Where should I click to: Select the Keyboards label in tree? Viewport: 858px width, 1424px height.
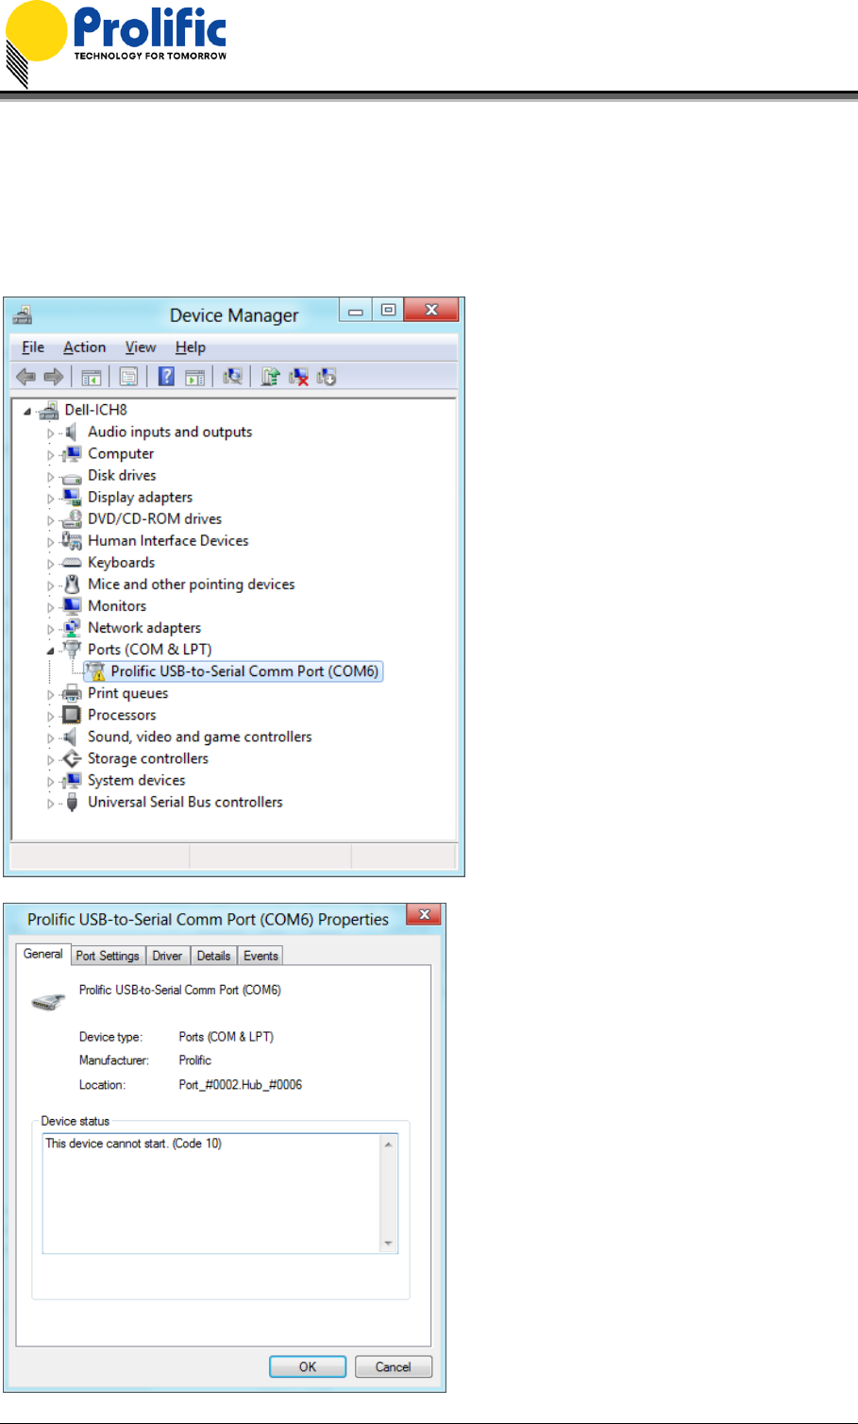tap(121, 563)
